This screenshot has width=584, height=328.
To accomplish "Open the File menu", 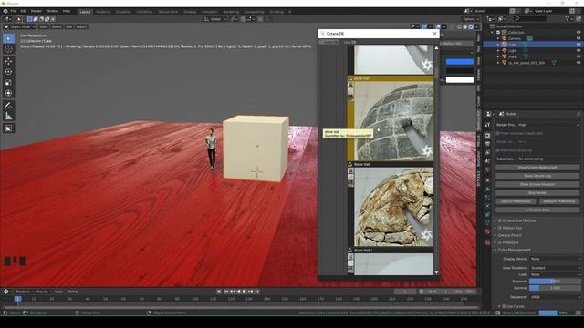I will (14, 11).
